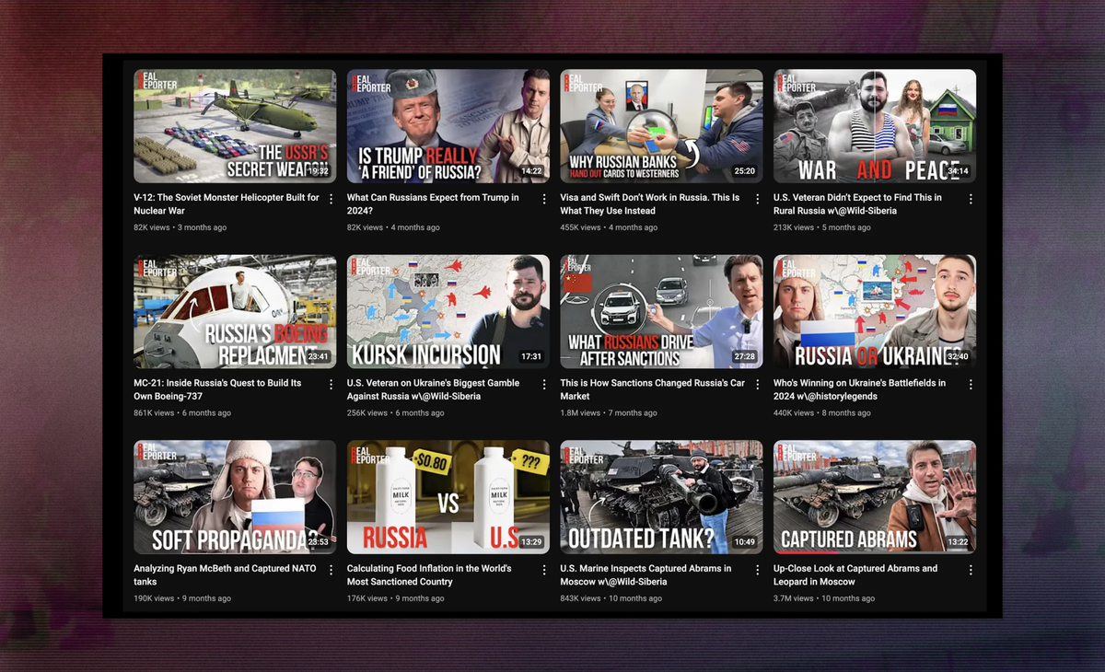Click three-dot menu beside Trump 2024 video
The width and height of the screenshot is (1105, 672).
click(x=544, y=199)
